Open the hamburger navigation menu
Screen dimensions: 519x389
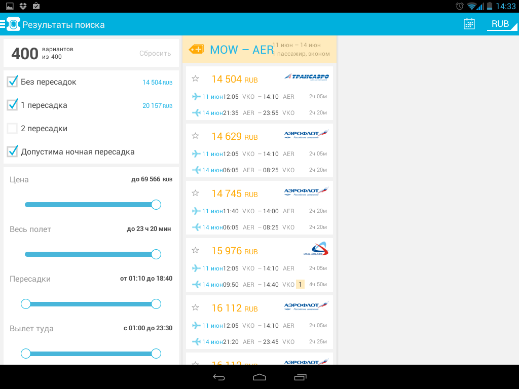coord(3,24)
